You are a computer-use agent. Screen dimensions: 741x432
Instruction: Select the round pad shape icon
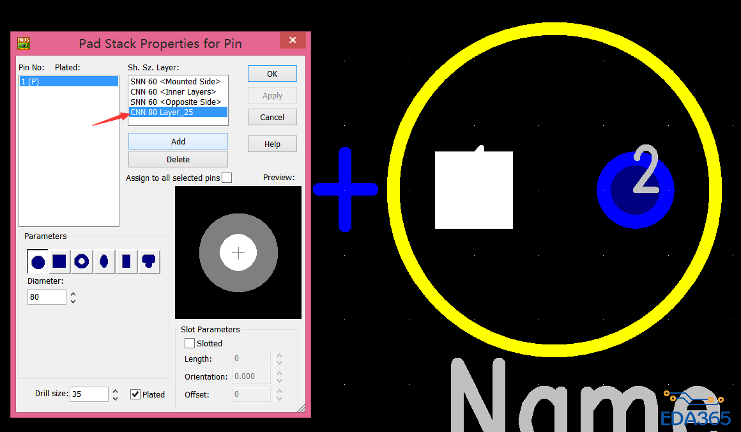(38, 261)
